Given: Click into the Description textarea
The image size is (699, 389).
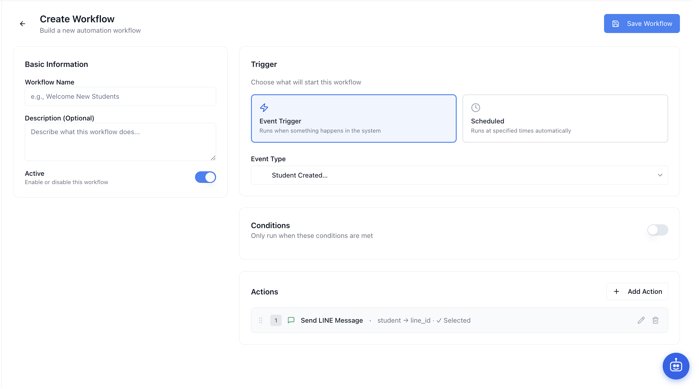Looking at the screenshot, I should pos(120,142).
